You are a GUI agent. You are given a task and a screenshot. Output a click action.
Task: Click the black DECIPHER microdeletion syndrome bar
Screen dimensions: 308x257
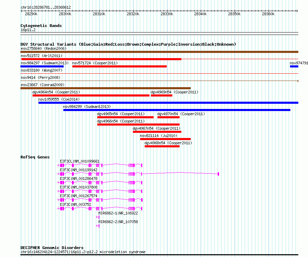click(159, 255)
